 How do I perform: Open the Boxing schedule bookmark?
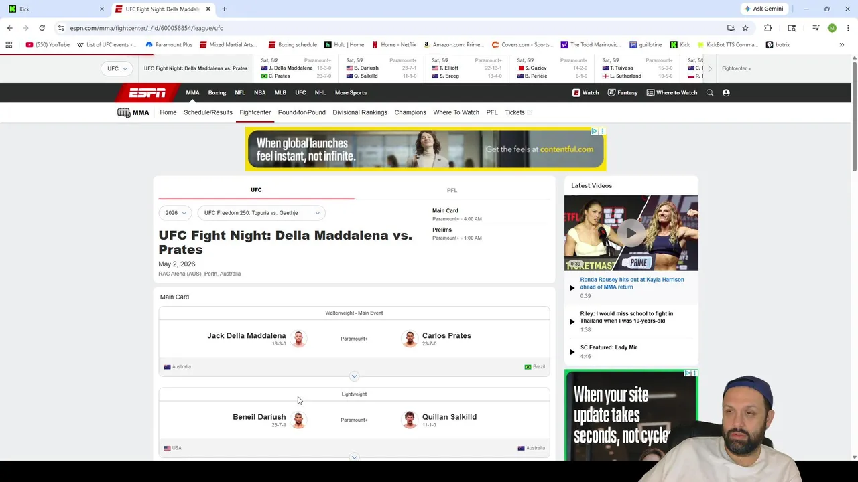click(x=292, y=45)
